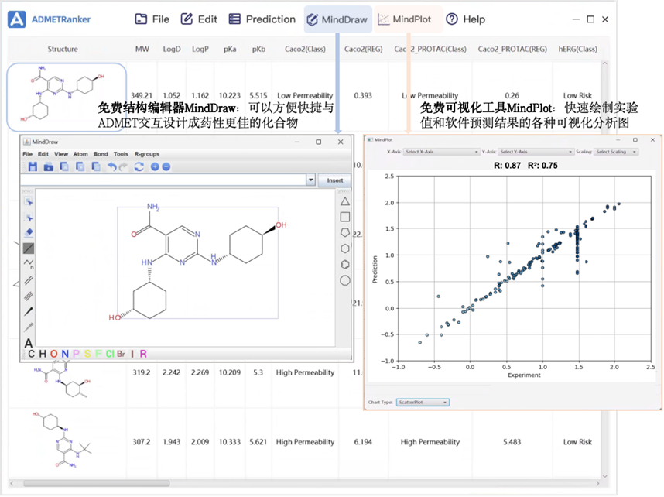Select the Caco2 value 6.194
The width and height of the screenshot is (664, 497).
[363, 442]
